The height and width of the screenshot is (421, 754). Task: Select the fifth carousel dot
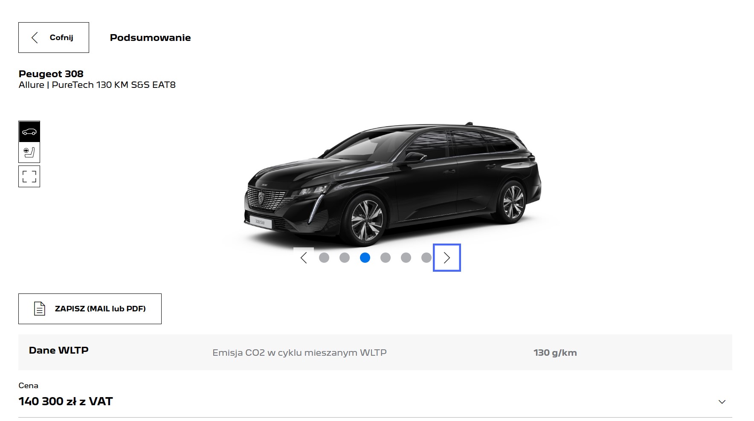click(406, 258)
